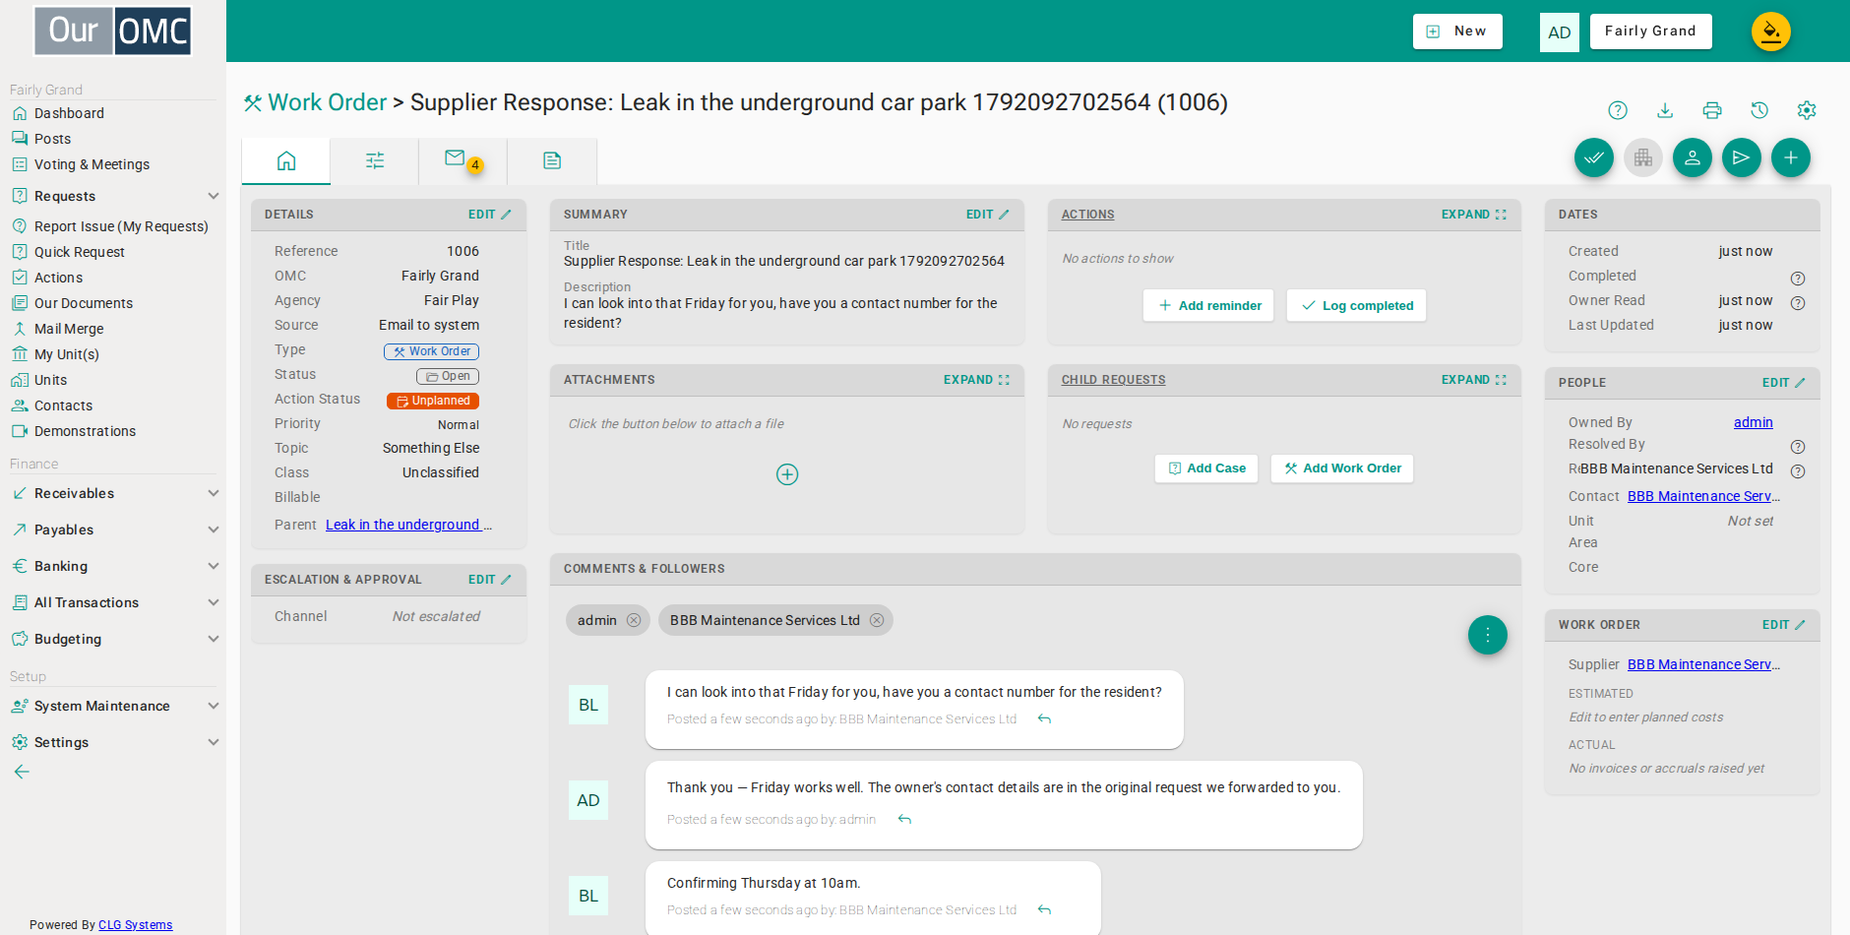The image size is (1850, 935).
Task: Click the Our OMC logo
Action: click(113, 31)
